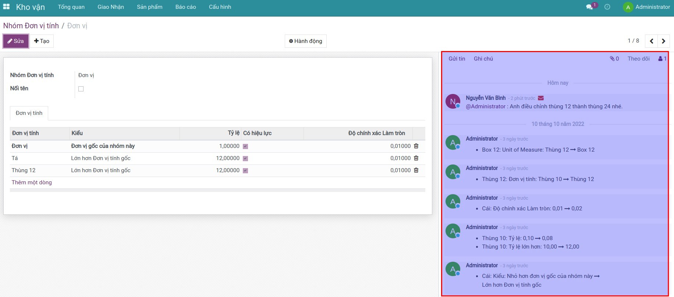Screen dimensions: 674x297
Task: Open the Hành động dropdown
Action: coord(305,41)
